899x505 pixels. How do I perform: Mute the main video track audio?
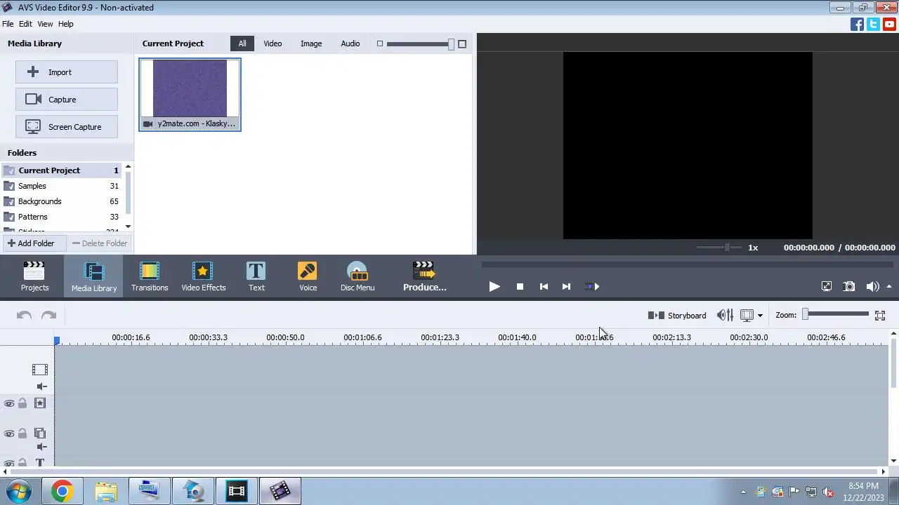click(x=41, y=386)
